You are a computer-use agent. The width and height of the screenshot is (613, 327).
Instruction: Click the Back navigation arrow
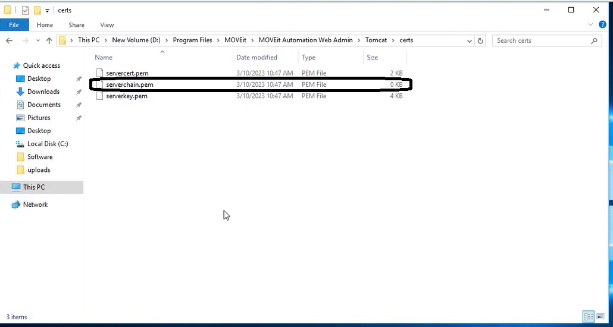point(10,40)
